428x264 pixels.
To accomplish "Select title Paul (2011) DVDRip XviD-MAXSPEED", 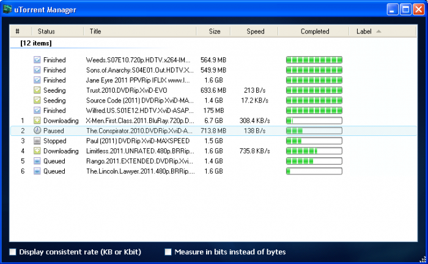I will click(138, 141).
